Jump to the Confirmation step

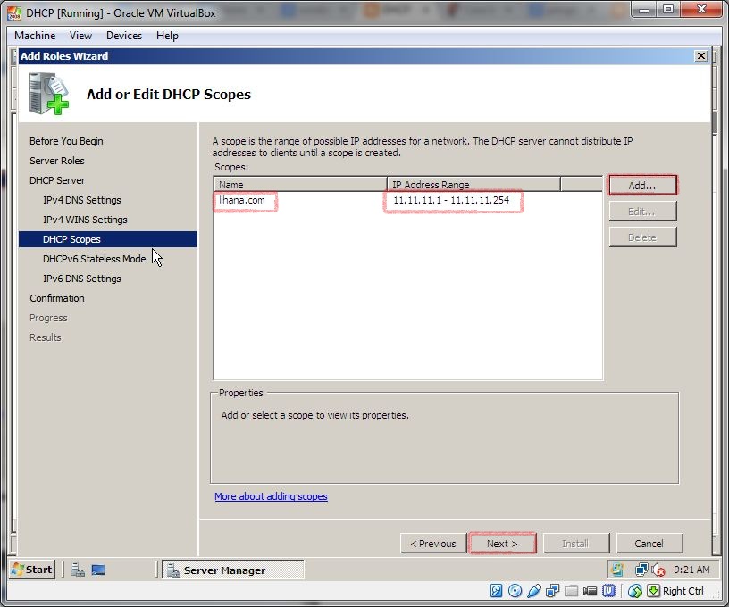[57, 298]
